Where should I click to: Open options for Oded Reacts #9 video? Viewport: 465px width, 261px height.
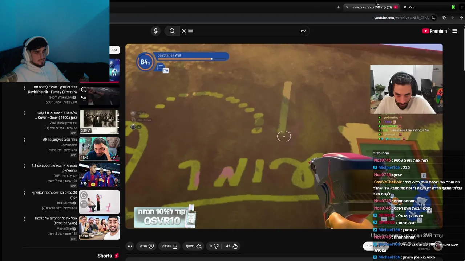point(24,140)
